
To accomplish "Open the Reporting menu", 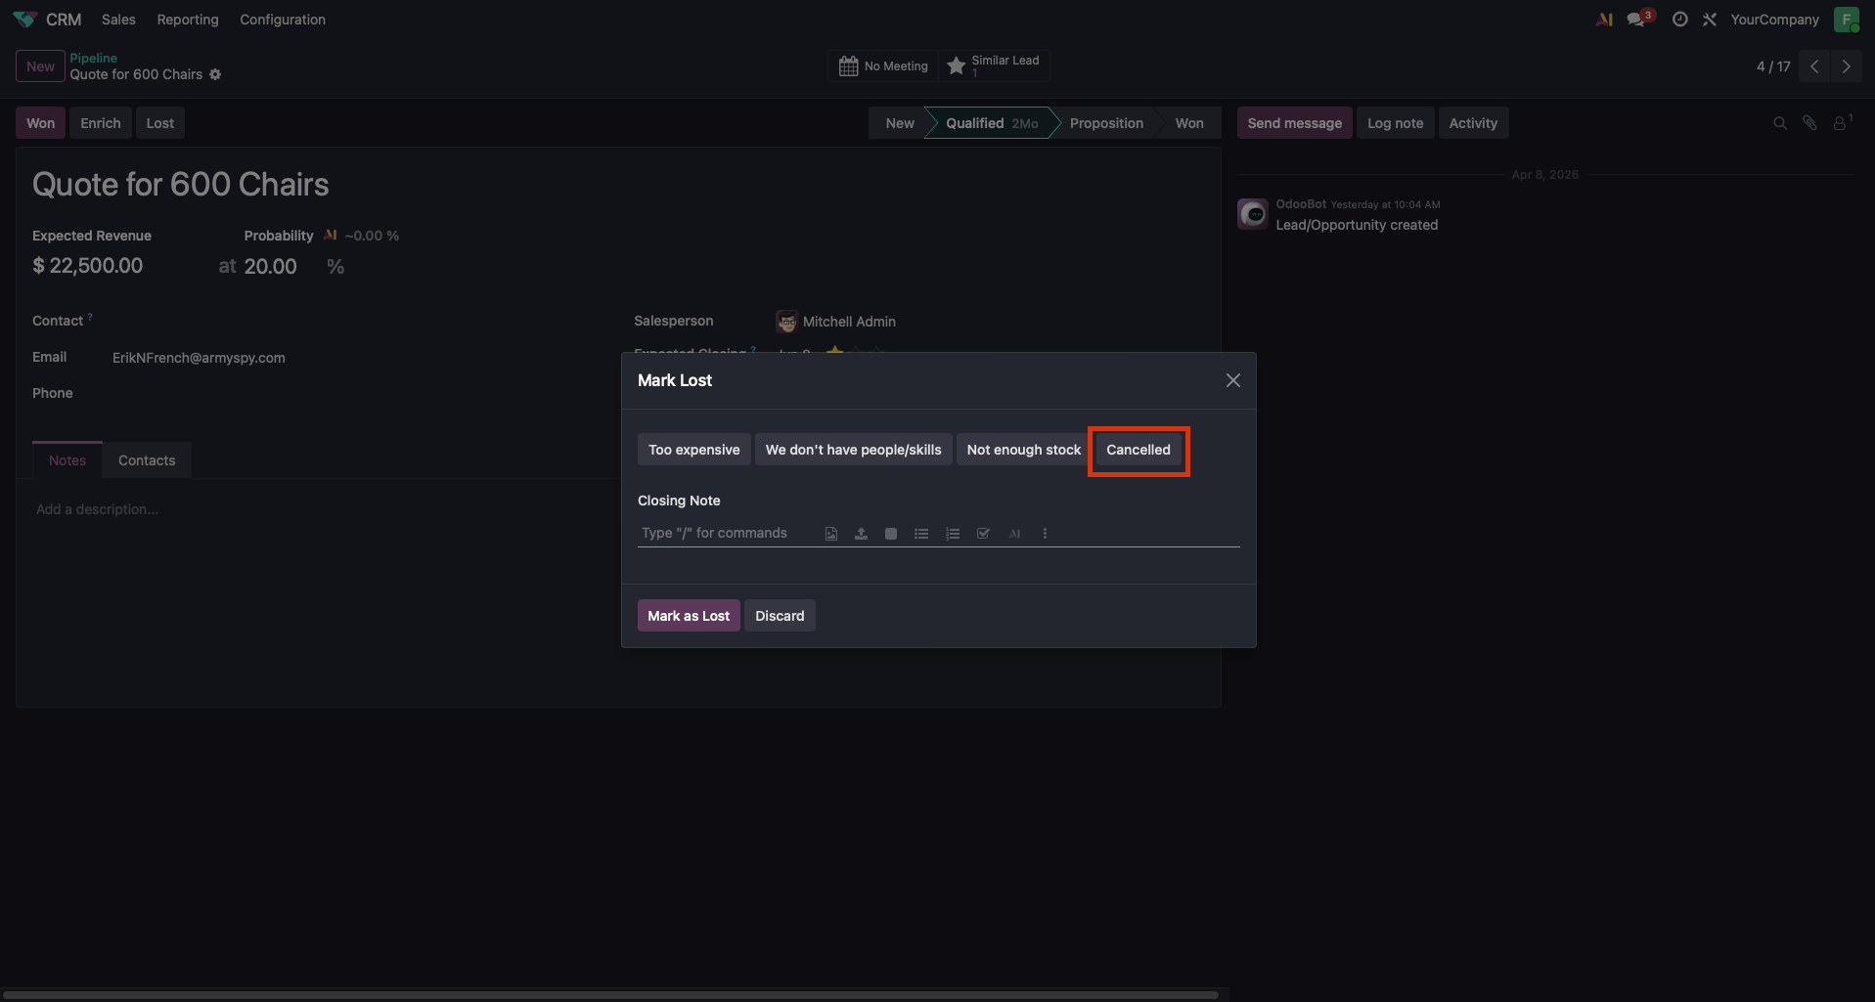I will (188, 20).
